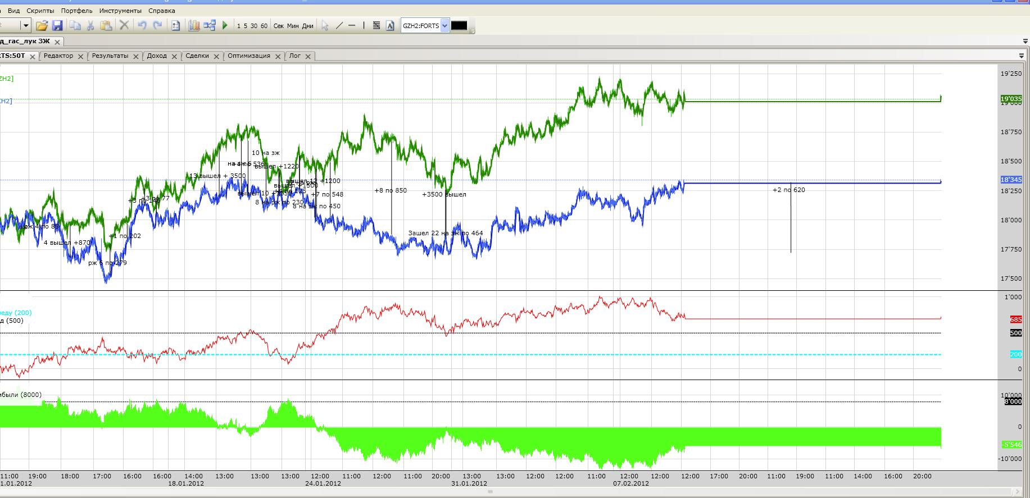Switch timeframe unit to Сек

pos(279,26)
